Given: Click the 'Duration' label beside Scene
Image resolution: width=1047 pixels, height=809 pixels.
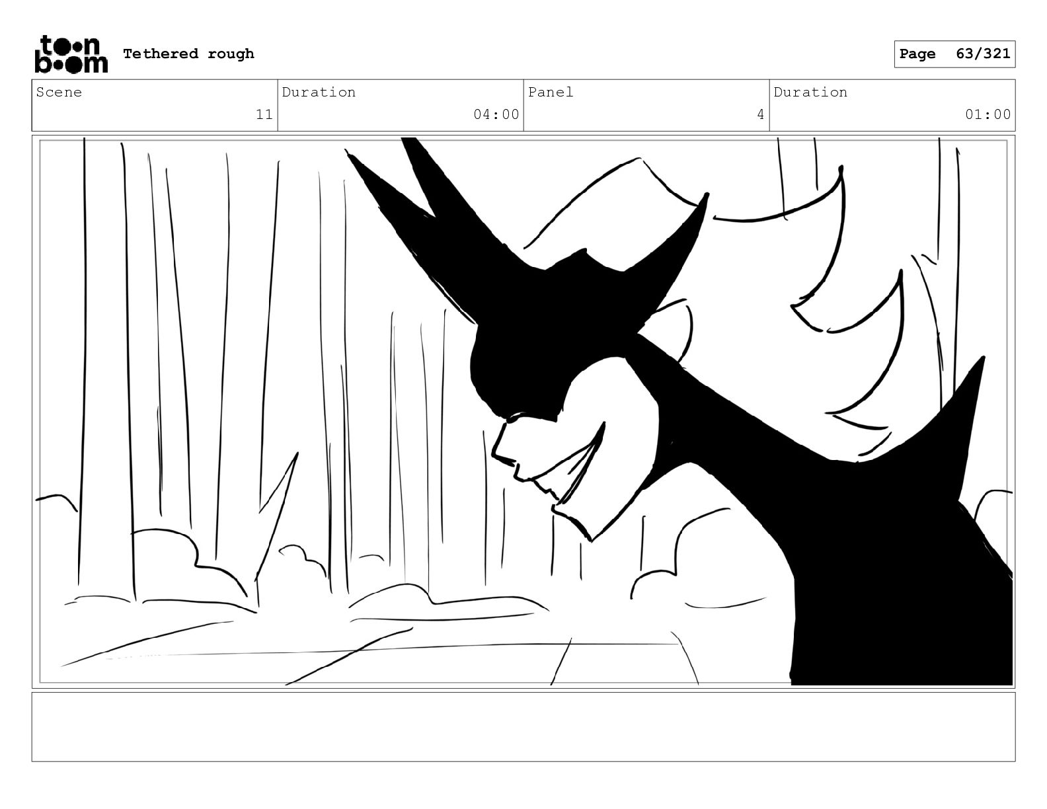Looking at the screenshot, I should click(x=319, y=92).
